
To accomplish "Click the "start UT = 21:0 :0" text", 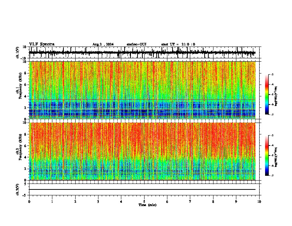I will [x=178, y=44].
